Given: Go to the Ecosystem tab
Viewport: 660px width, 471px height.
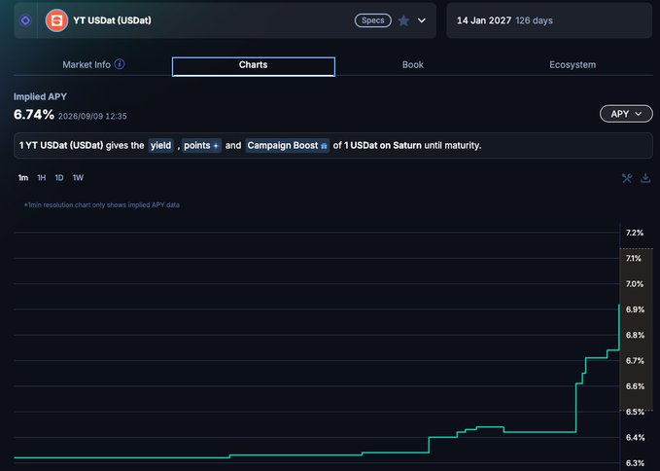Looking at the screenshot, I should pos(573,65).
